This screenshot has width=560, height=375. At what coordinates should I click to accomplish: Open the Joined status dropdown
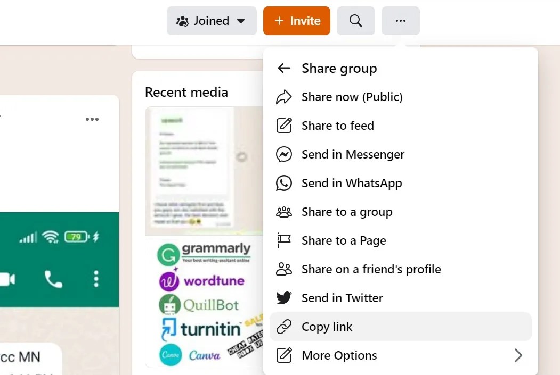tap(211, 21)
